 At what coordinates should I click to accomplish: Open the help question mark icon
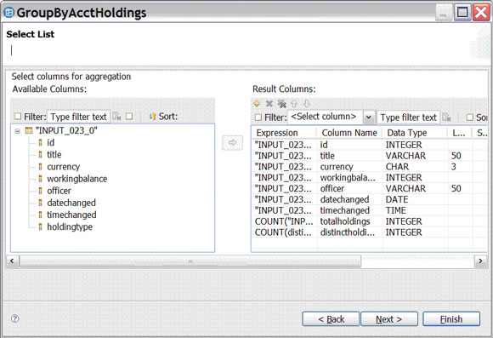(14, 318)
